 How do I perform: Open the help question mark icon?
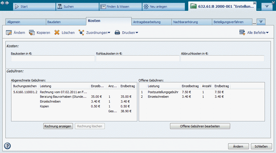tap(7, 146)
